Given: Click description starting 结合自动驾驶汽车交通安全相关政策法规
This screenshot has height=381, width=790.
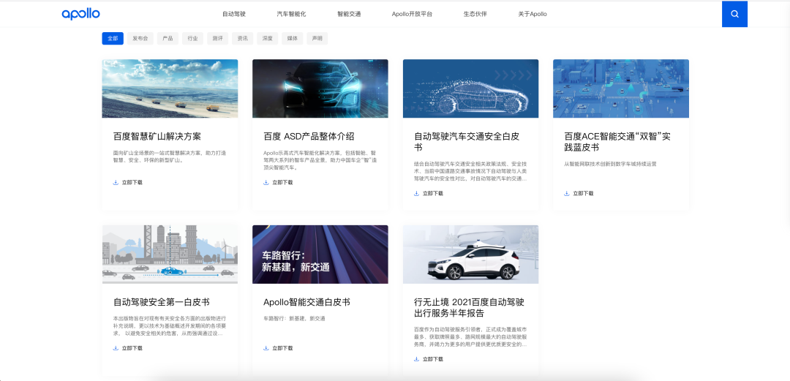Looking at the screenshot, I should coord(470,171).
